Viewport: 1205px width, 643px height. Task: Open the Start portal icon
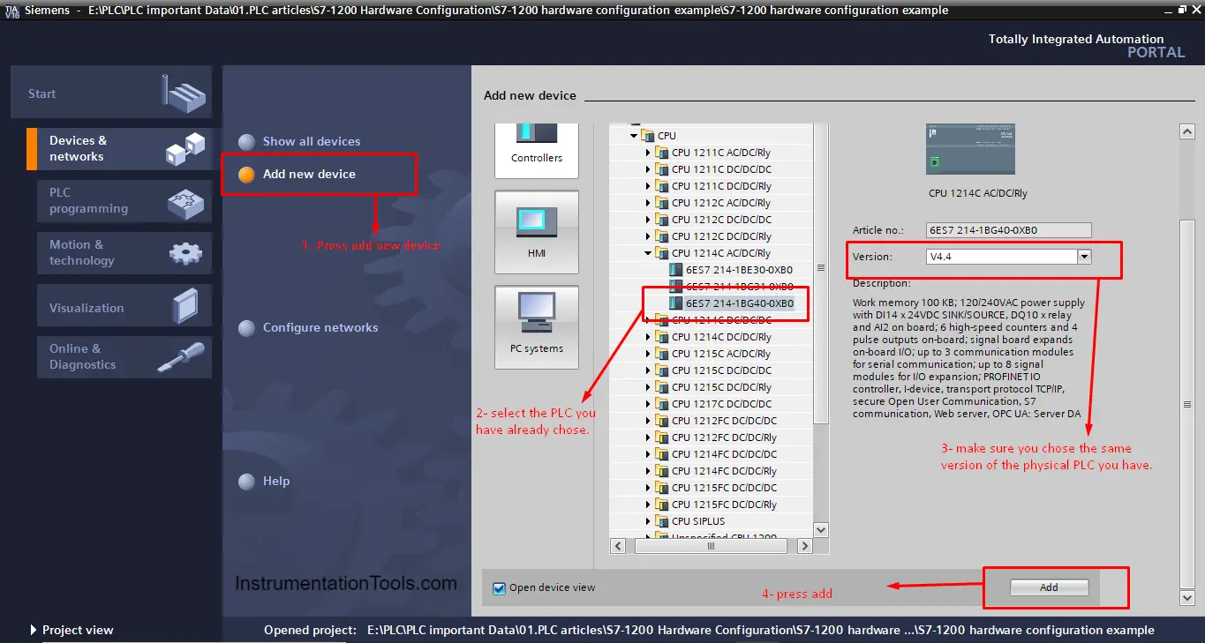[x=184, y=93]
